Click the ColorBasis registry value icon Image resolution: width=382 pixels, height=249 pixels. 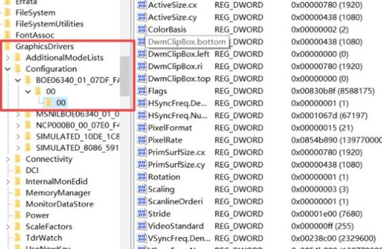point(142,30)
